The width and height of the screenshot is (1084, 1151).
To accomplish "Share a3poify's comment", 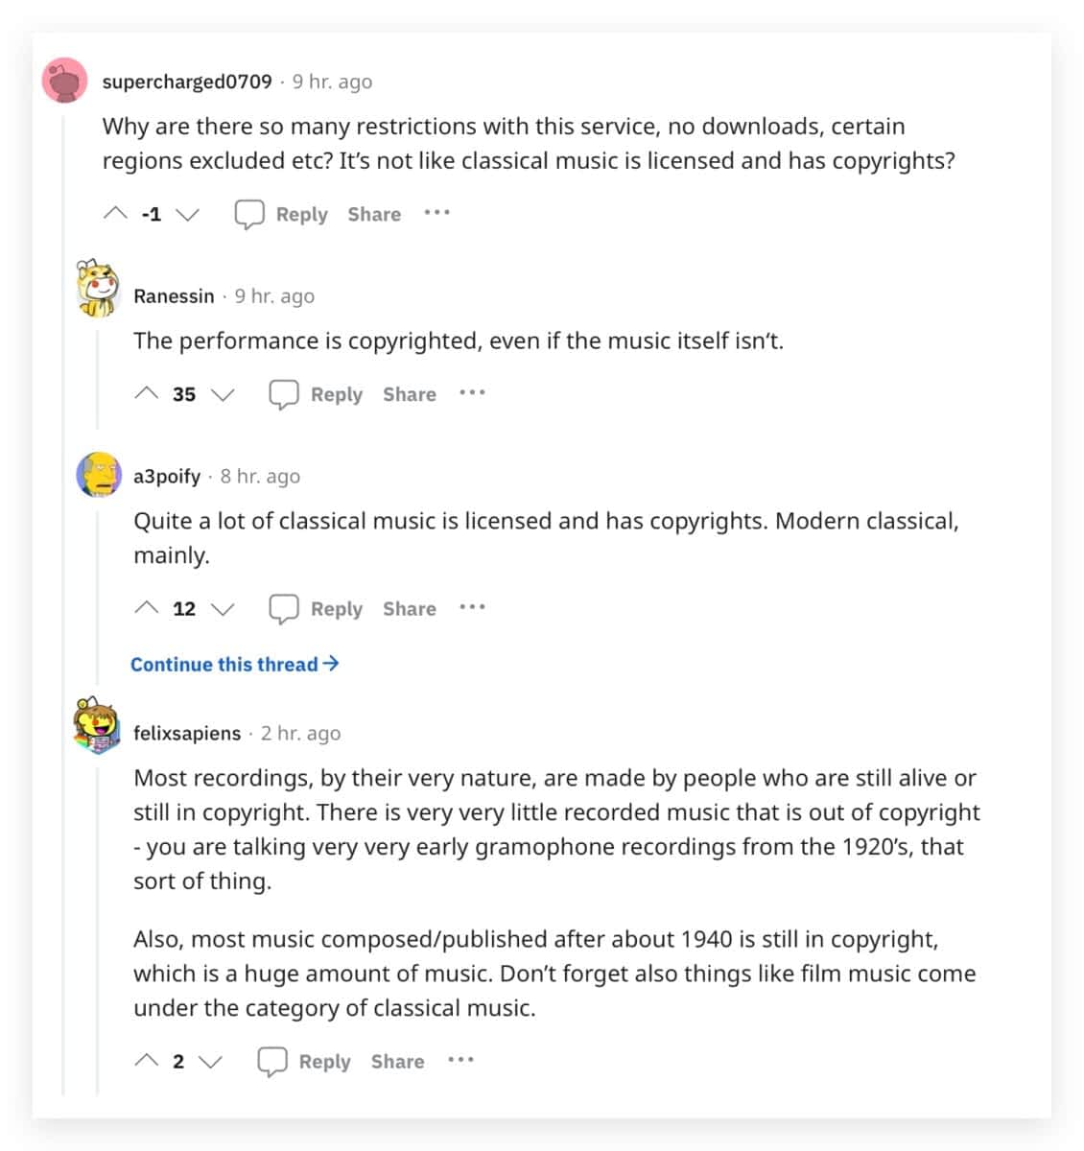I will coord(409,608).
